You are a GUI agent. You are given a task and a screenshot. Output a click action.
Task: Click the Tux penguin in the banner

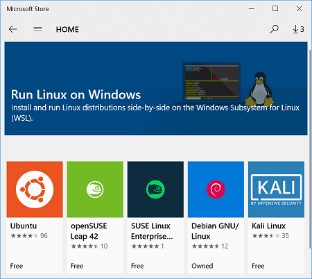coord(260,89)
